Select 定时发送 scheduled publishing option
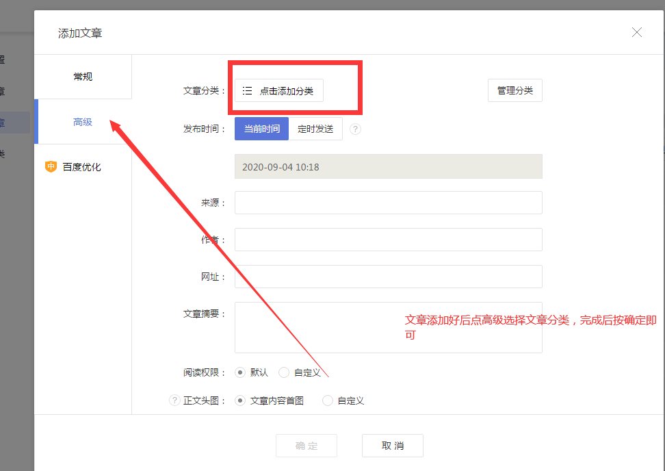The width and height of the screenshot is (665, 471). [x=315, y=129]
